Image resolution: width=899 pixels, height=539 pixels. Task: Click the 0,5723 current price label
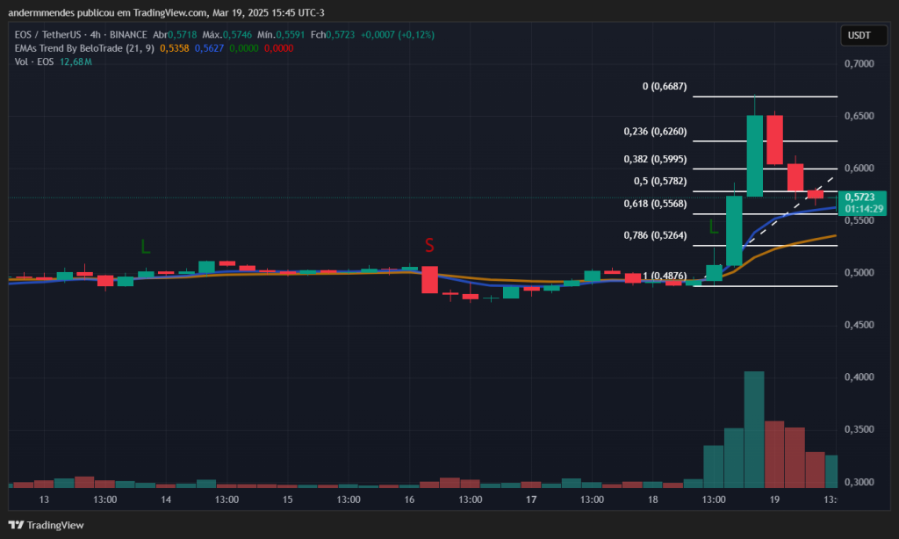tap(862, 203)
